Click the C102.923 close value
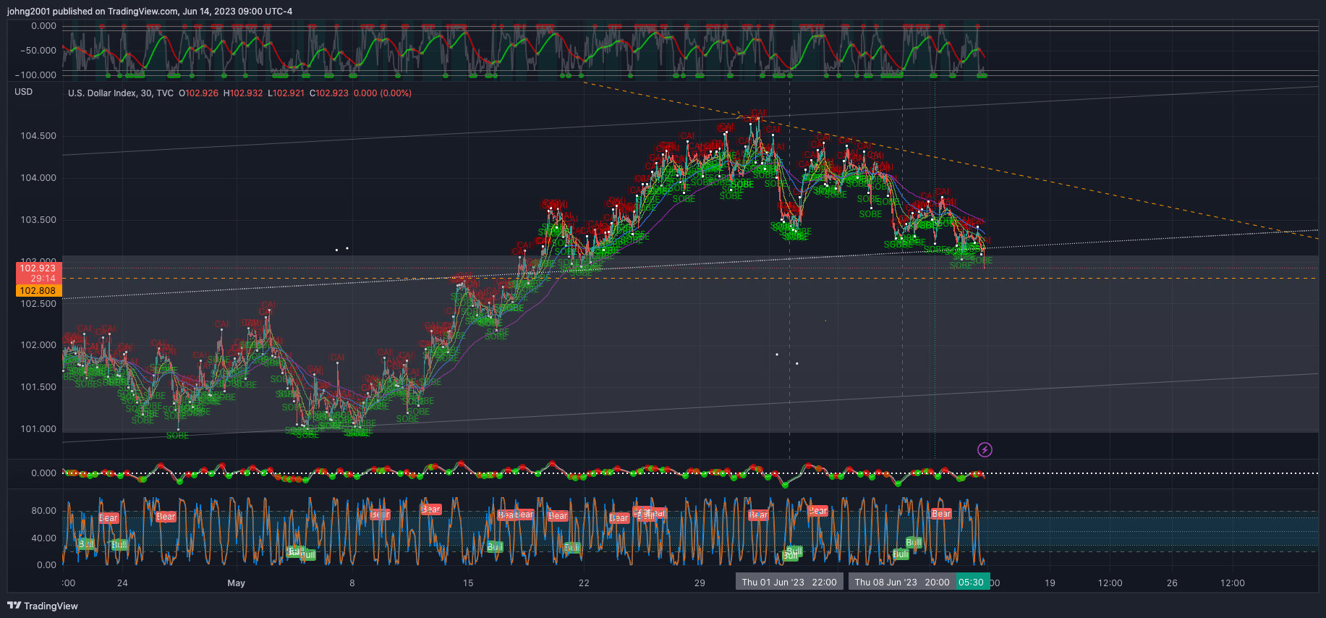Image resolution: width=1326 pixels, height=618 pixels. tap(329, 93)
